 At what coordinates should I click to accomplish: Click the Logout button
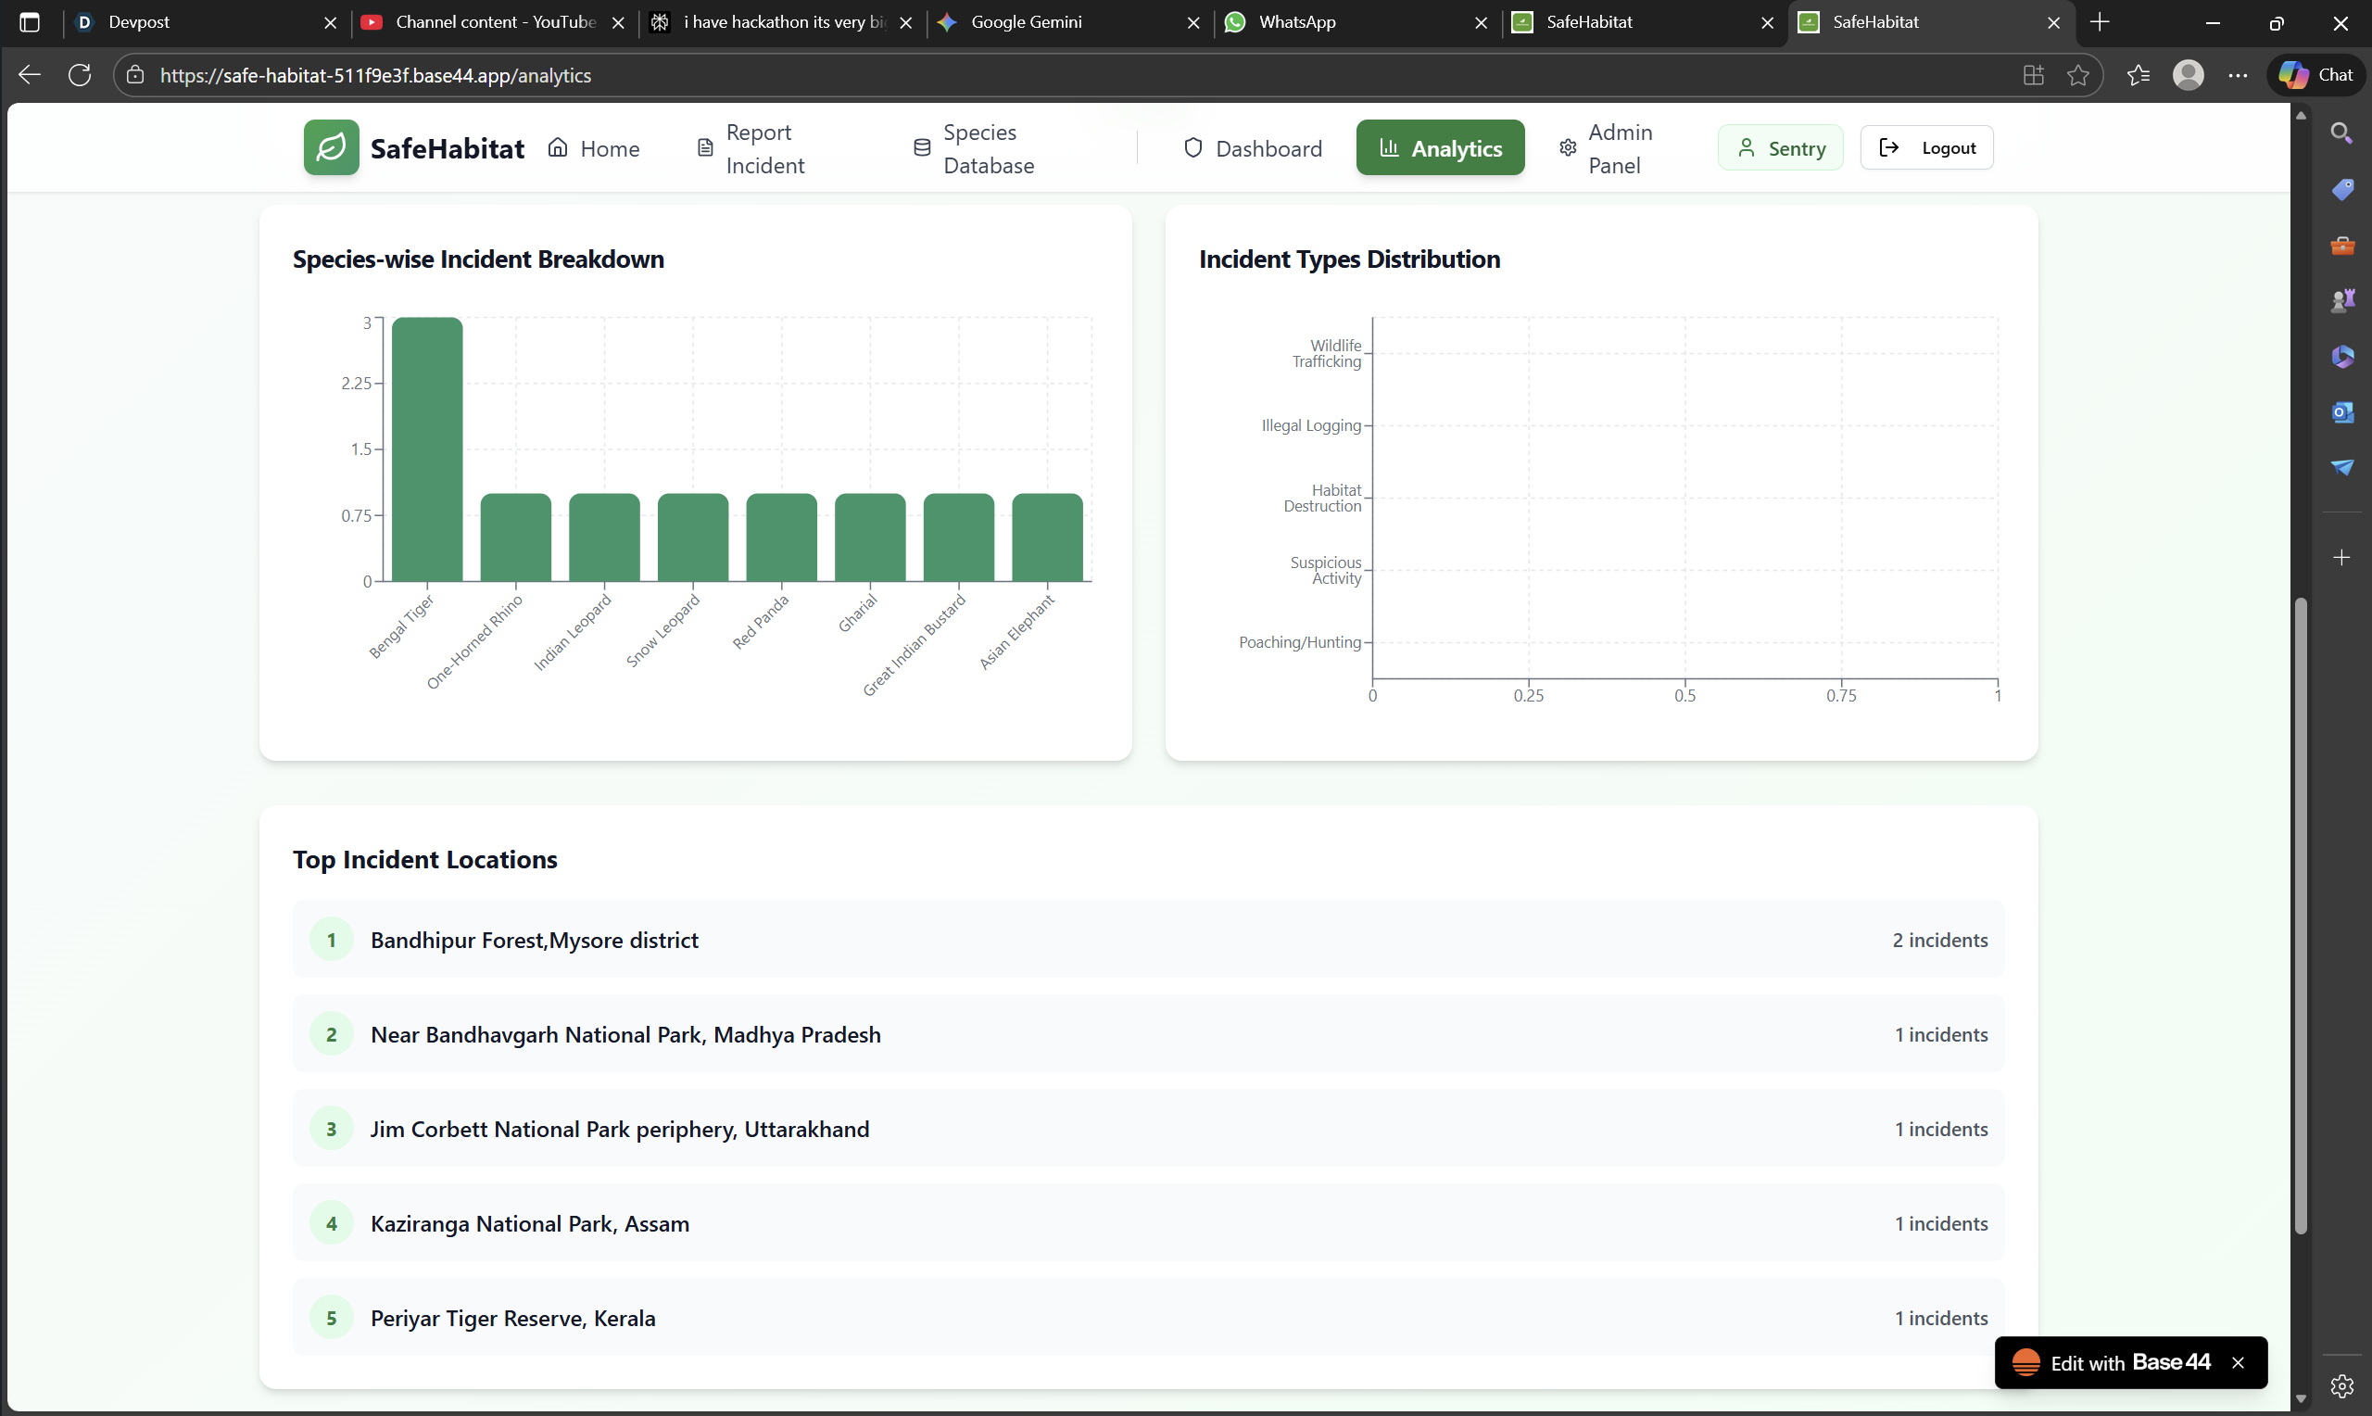1925,148
